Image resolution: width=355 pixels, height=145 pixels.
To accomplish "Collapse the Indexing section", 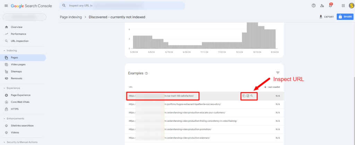I will click(x=10, y=51).
